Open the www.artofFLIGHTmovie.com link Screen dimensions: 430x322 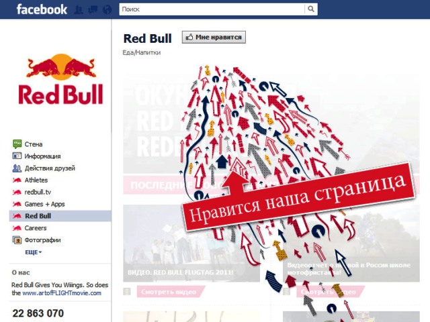[x=62, y=293]
